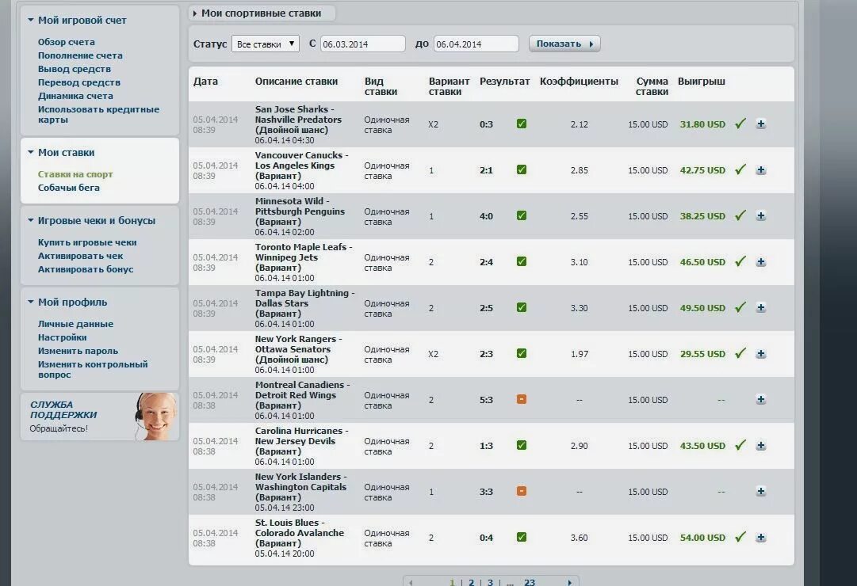Open 'Обзор счета' link

point(66,42)
